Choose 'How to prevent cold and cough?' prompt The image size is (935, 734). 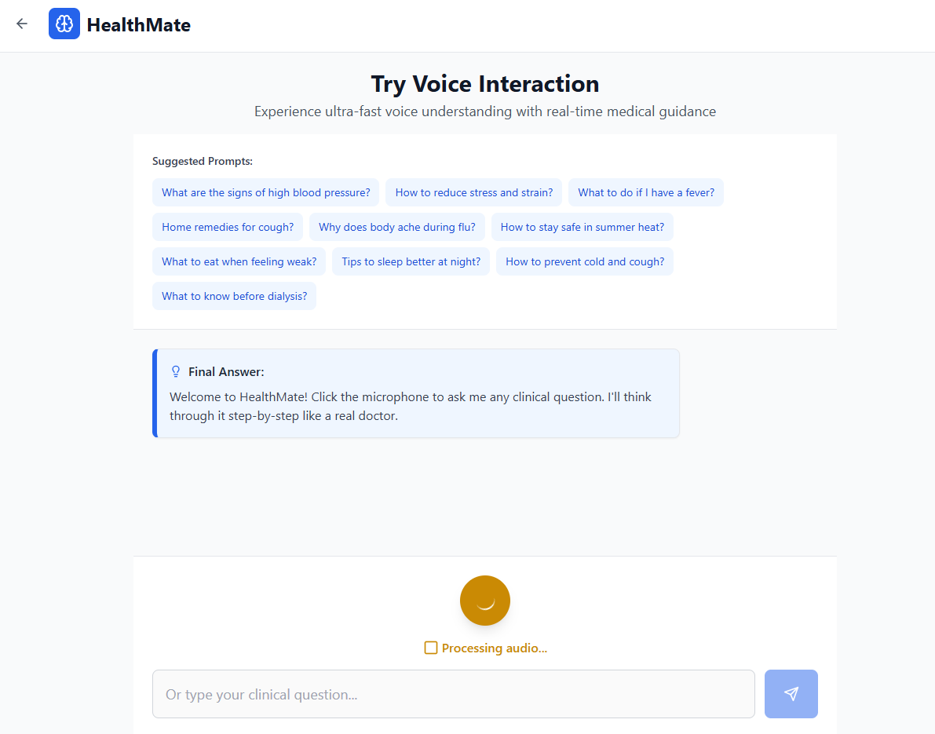coord(585,261)
